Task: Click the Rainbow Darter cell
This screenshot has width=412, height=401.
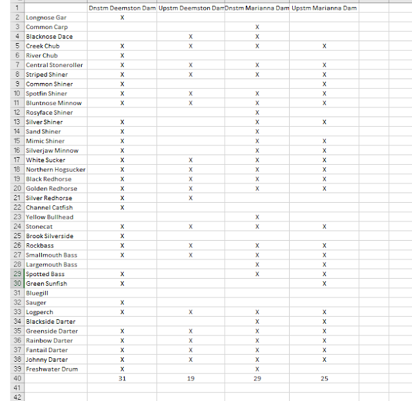Action: 56,340
